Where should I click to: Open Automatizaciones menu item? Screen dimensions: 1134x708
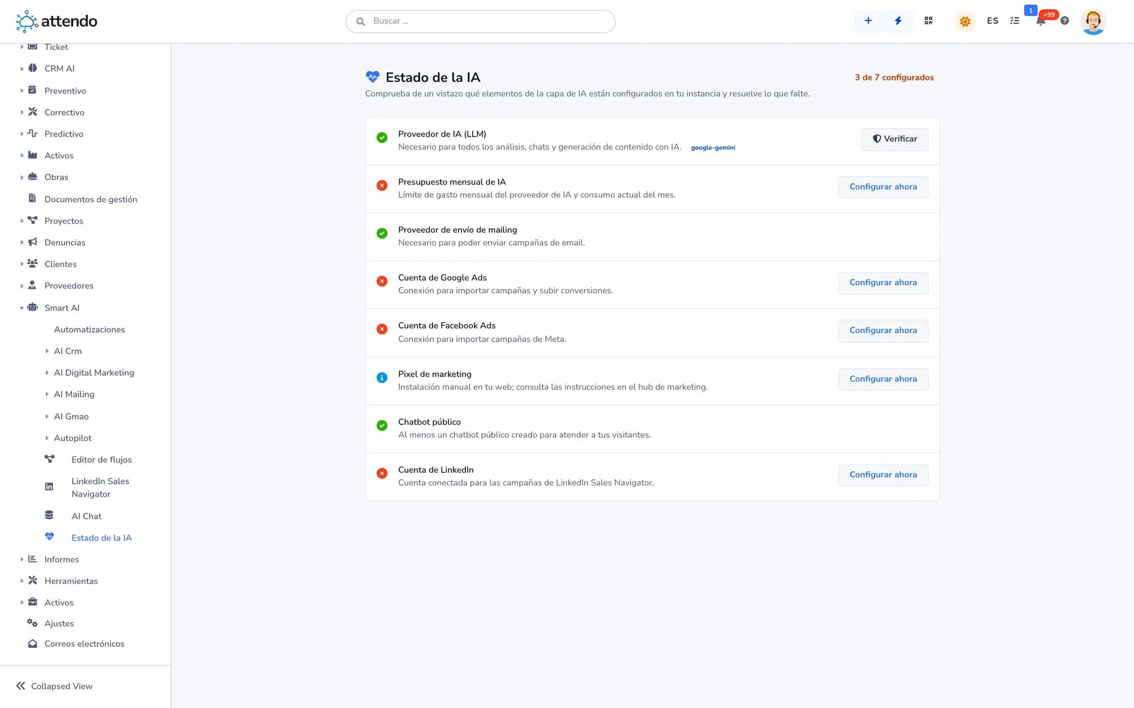tap(90, 330)
